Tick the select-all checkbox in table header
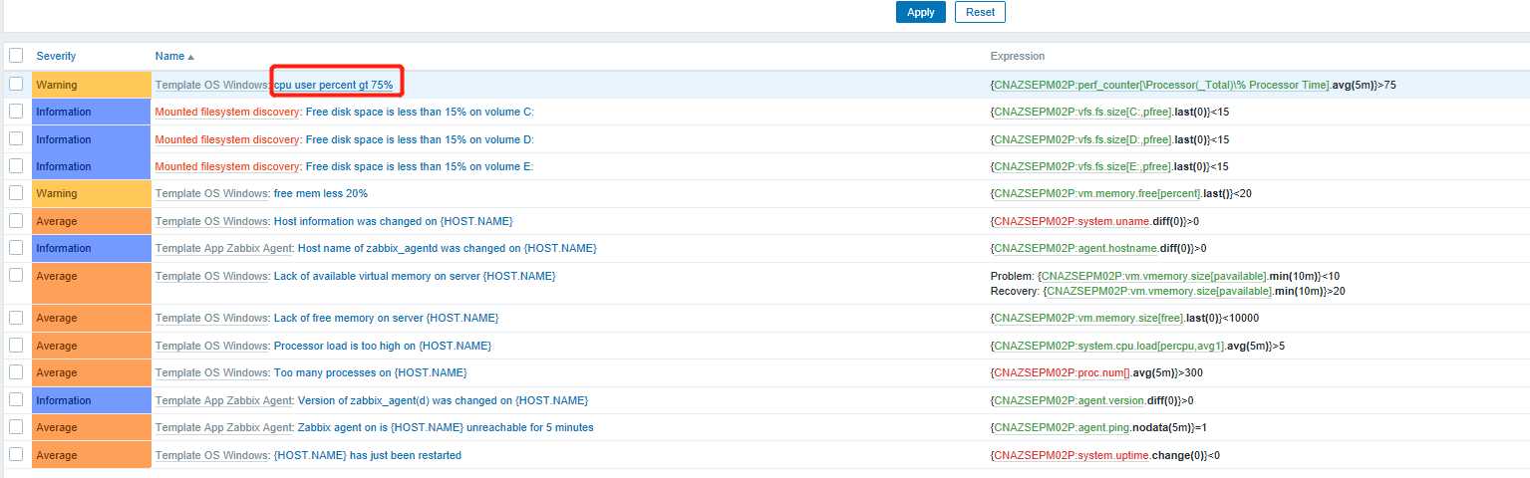Screen dimensions: 1530x478 point(16,56)
